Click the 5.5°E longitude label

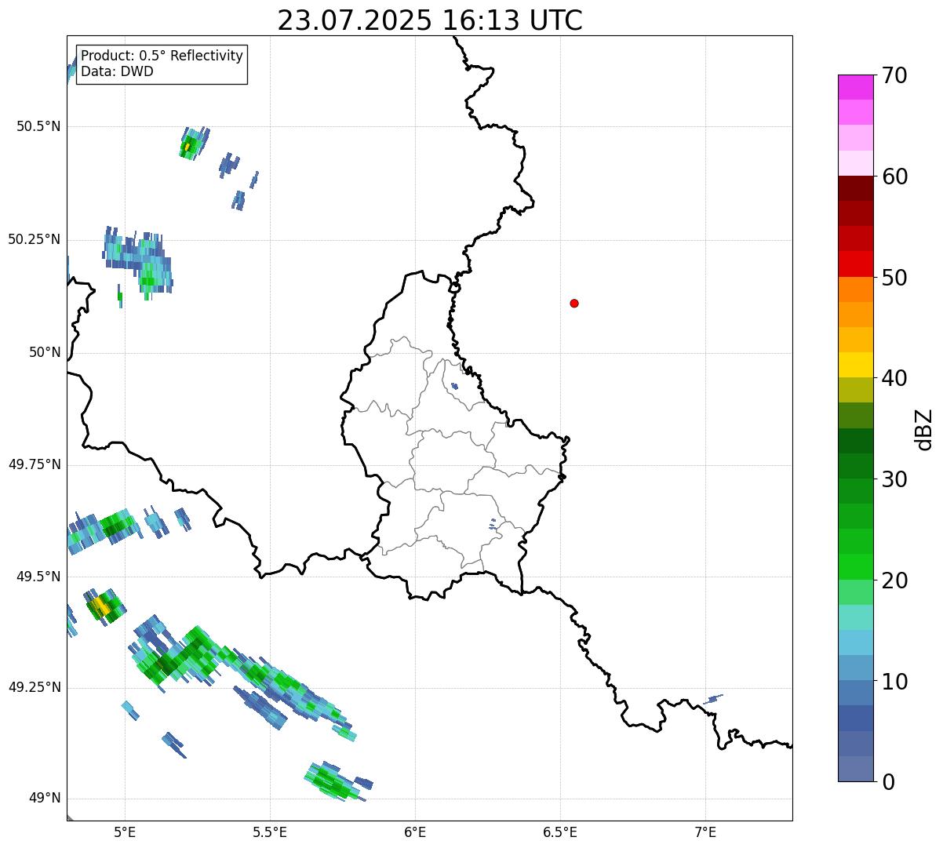pos(270,832)
